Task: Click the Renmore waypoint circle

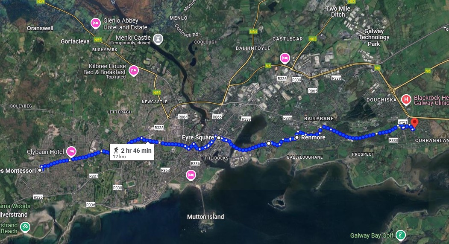Action: coord(297,138)
